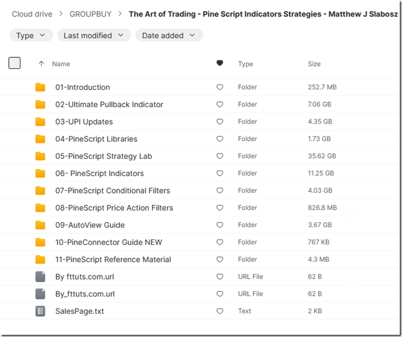
Task: Click the 10-PineConnector Guide NEW folder icon
Action: coord(40,242)
